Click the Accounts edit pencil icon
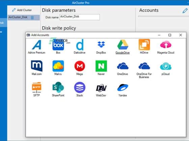Image resolution: width=189 pixels, height=141 pixels. tap(185, 11)
